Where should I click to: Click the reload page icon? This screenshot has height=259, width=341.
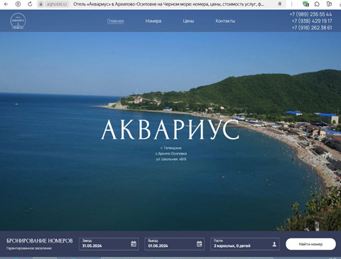click(30, 4)
